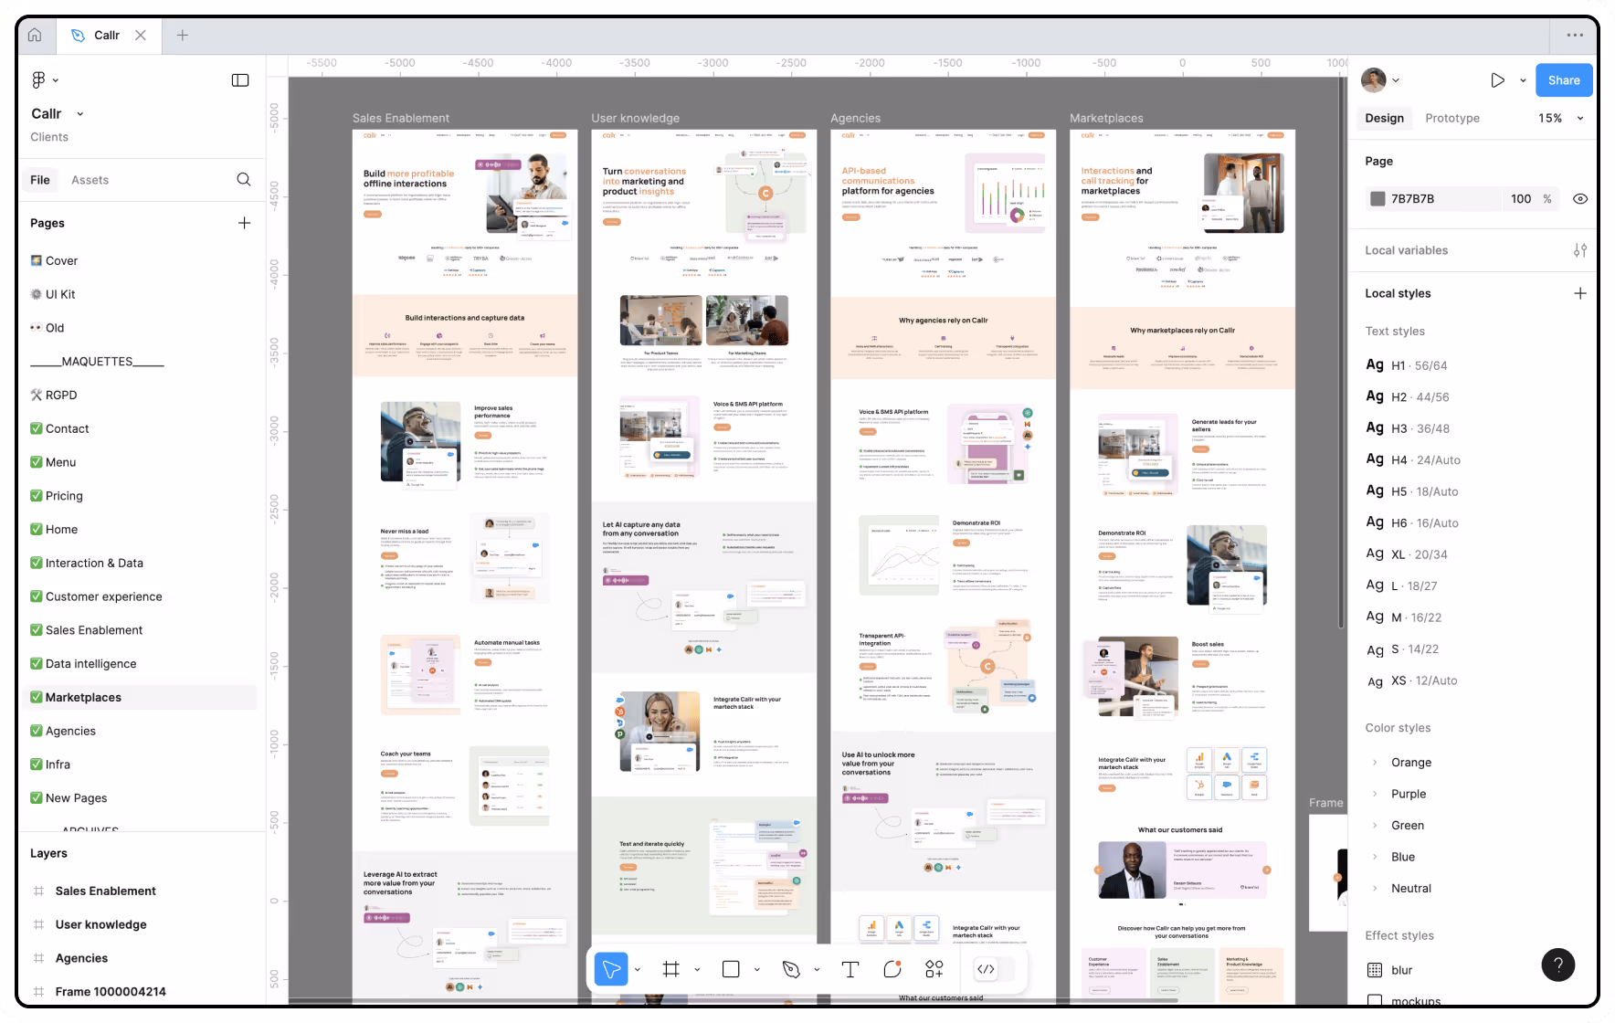1615x1023 pixels.
Task: Click the blur effect style icon
Action: coord(1375,970)
